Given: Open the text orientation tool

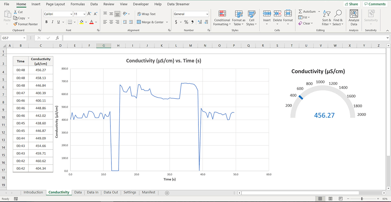Looking at the screenshot, I should [125, 14].
